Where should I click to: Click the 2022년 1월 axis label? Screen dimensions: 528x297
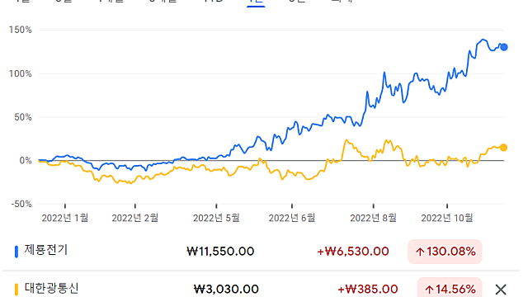[65, 218]
